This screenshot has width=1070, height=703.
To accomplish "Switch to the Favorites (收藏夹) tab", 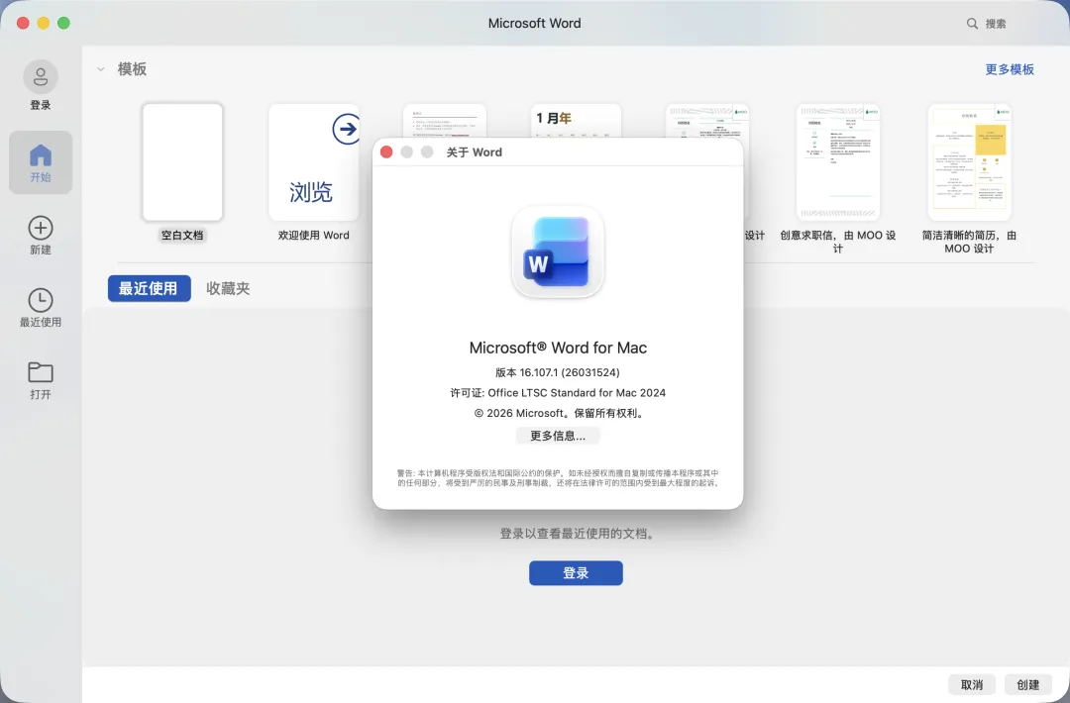I will click(x=228, y=288).
